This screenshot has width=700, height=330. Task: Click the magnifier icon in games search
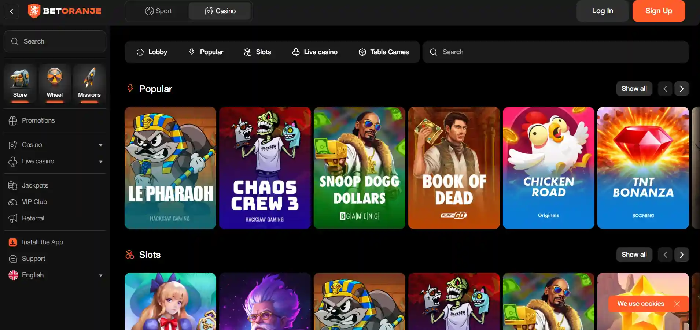pos(434,52)
